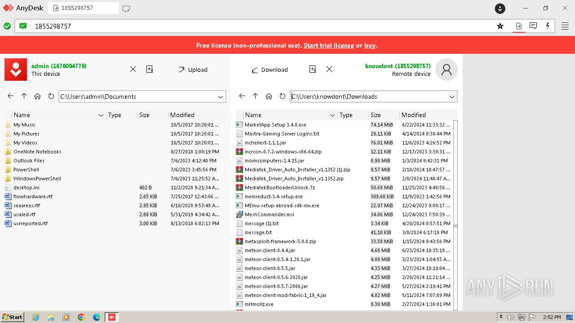Select meteor-client-0.5.5.jar on remote
Image resolution: width=575 pixels, height=323 pixels.
point(344,268)
